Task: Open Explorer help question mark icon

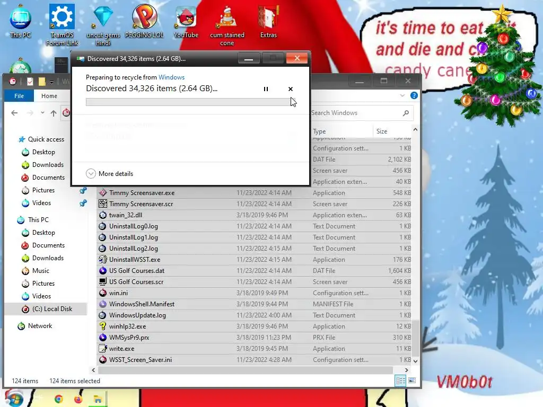Action: (x=414, y=95)
